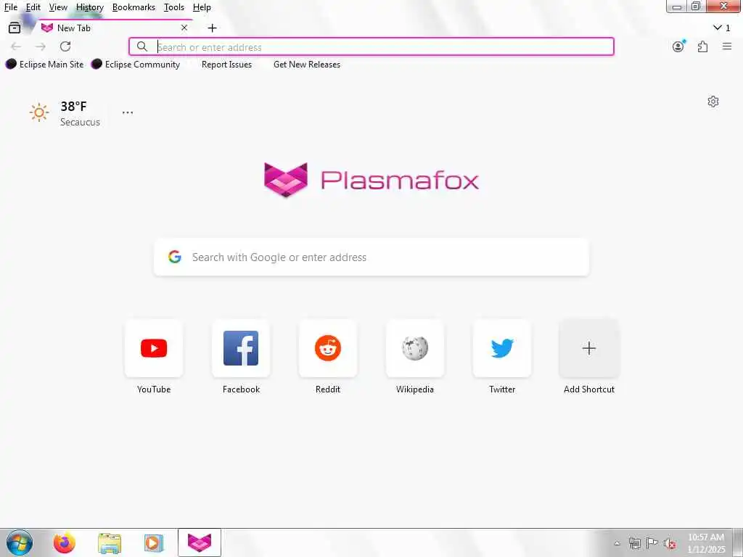Open the Wikipedia shortcut tile

pyautogui.click(x=415, y=349)
